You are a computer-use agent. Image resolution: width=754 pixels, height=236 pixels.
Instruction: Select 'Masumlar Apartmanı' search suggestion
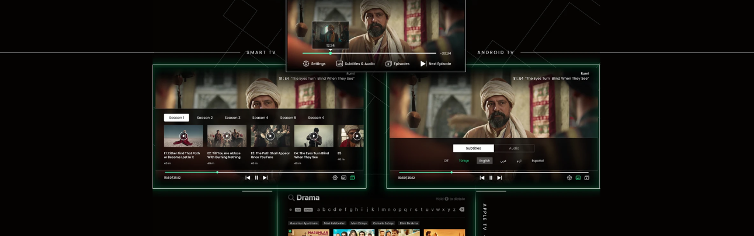tap(304, 223)
